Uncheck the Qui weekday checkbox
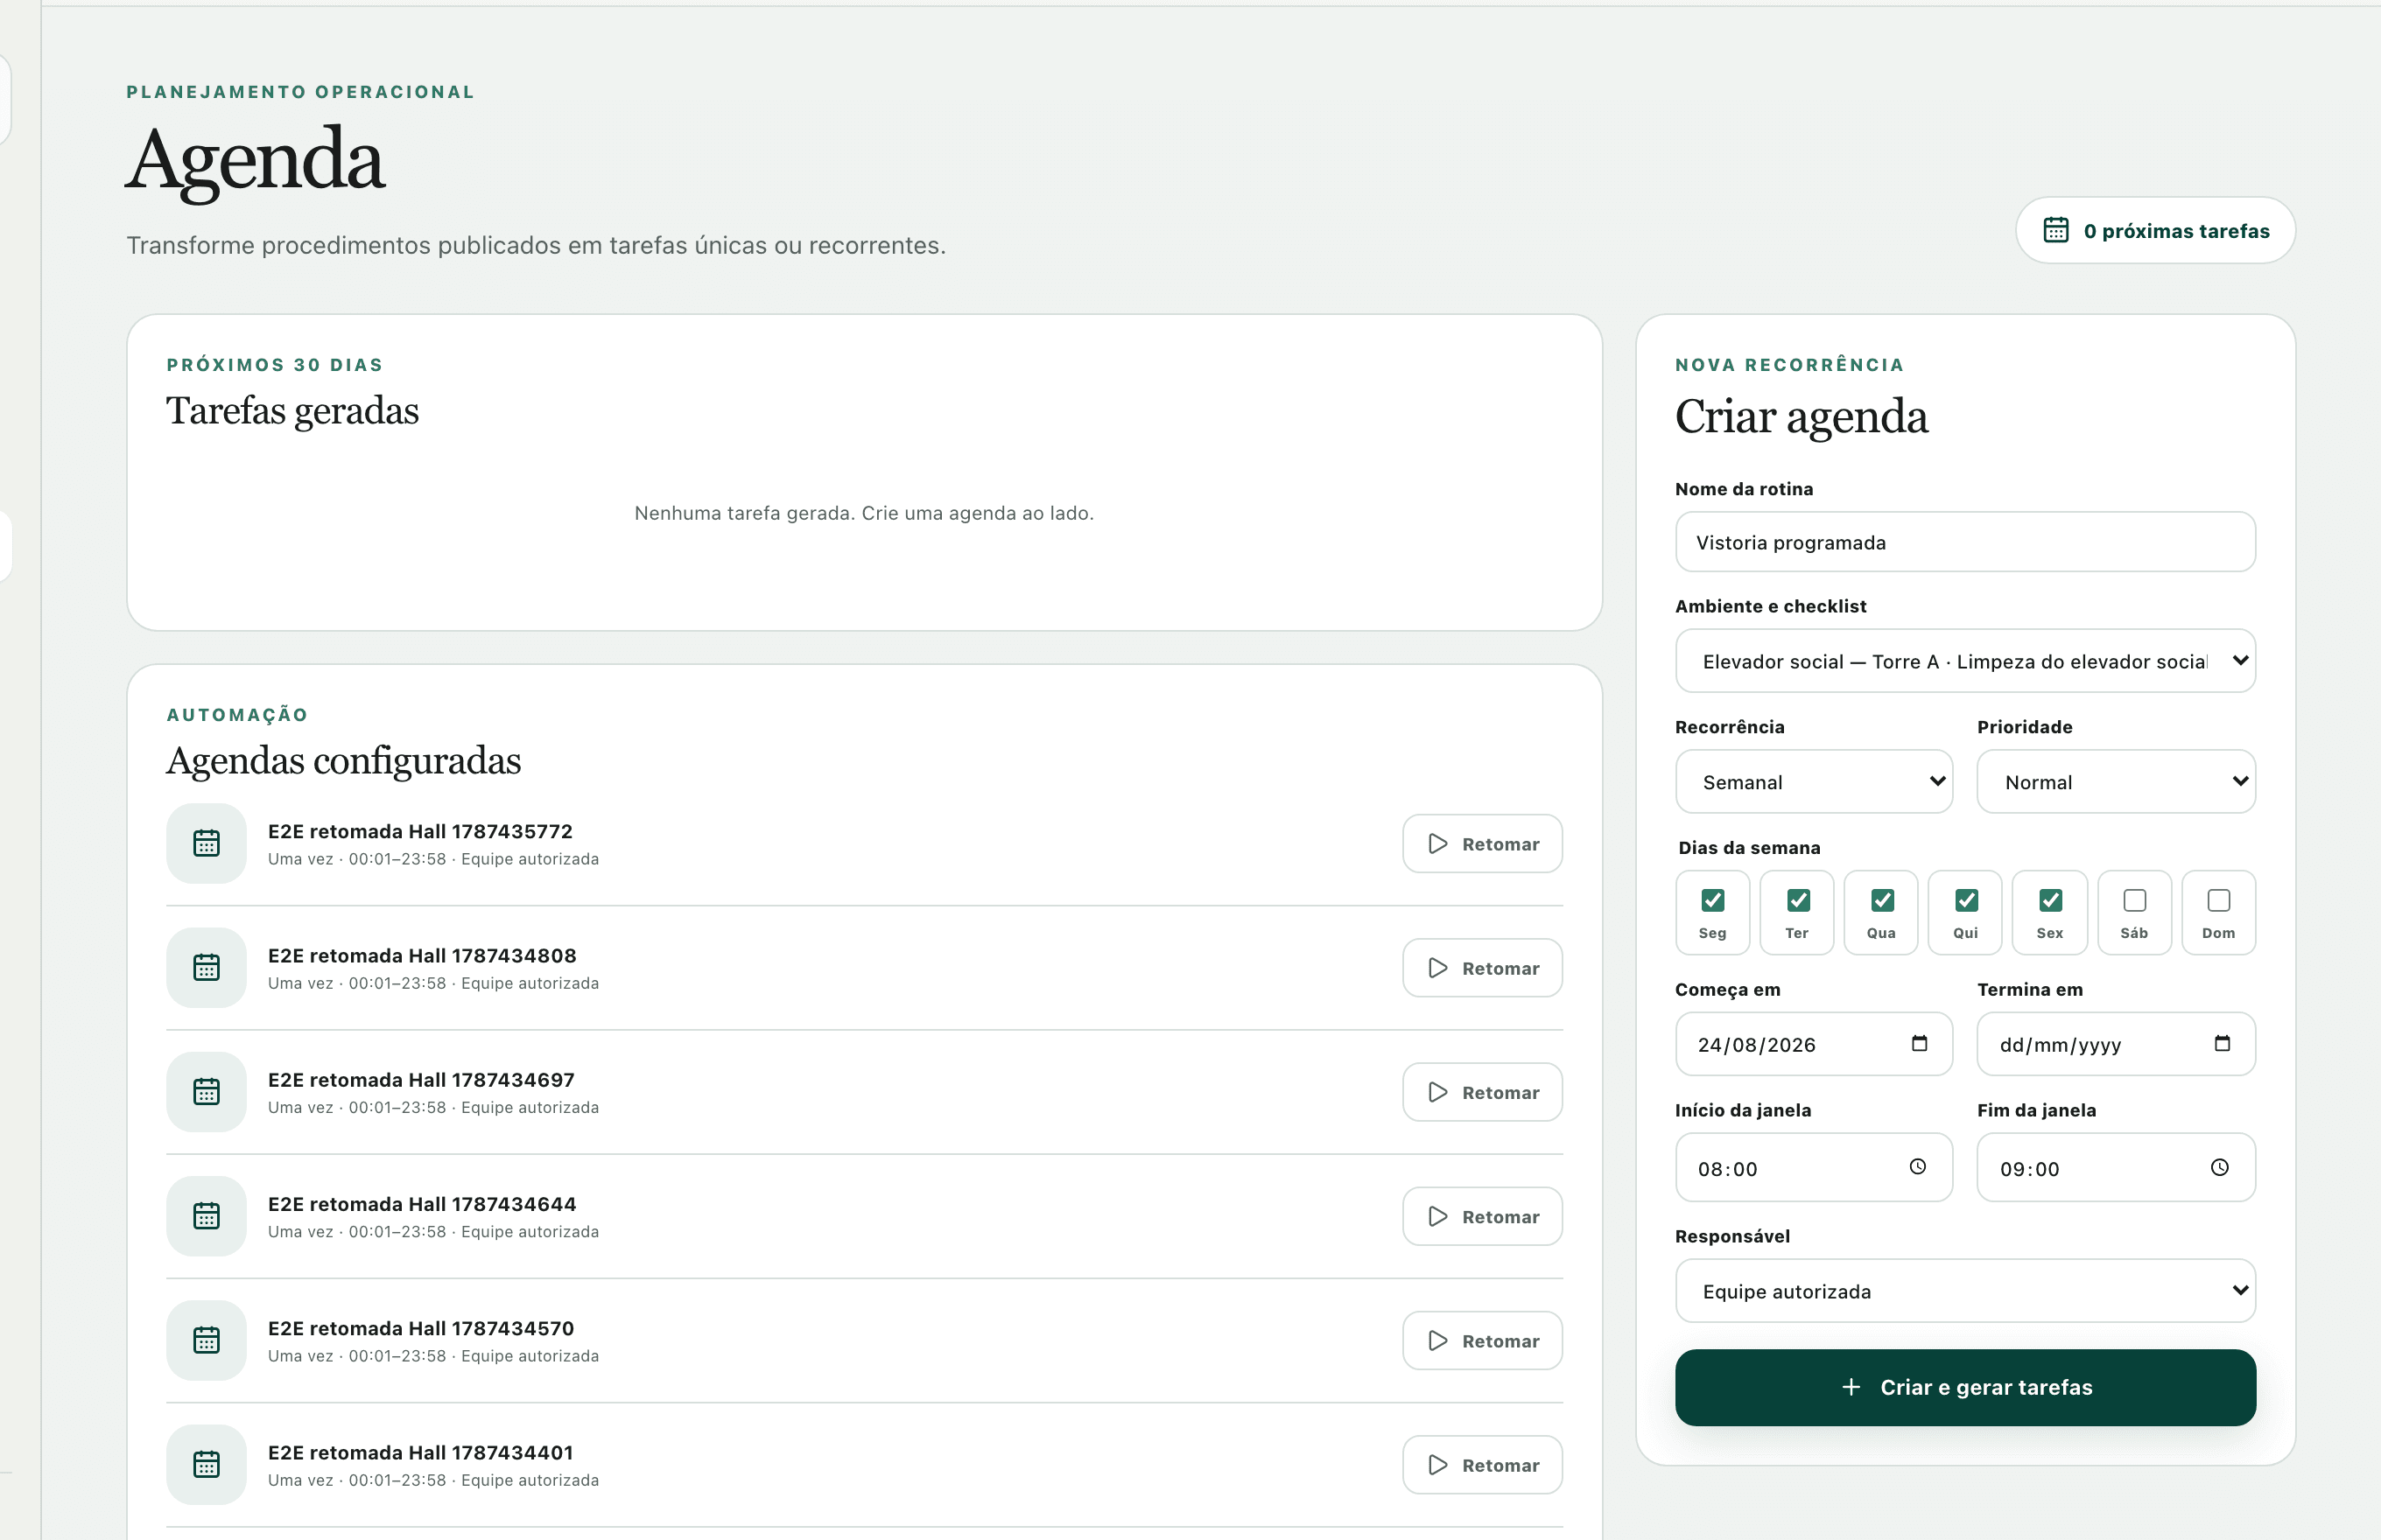The height and width of the screenshot is (1540, 2381). tap(1966, 900)
